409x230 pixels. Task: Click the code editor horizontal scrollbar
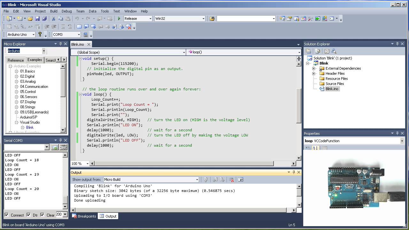point(193,164)
